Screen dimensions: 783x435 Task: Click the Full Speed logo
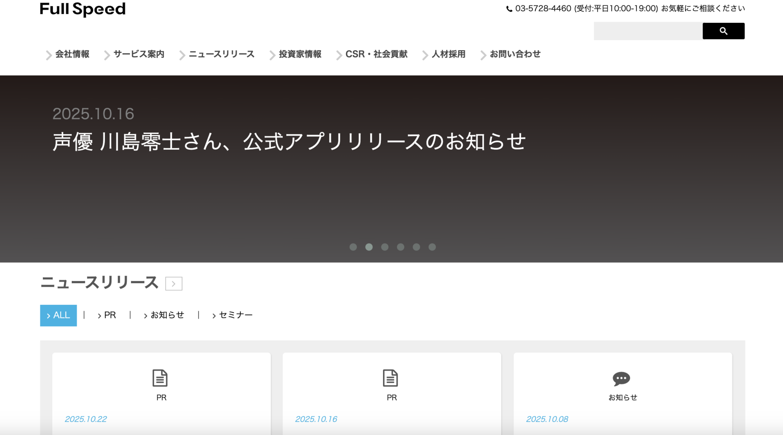82,9
